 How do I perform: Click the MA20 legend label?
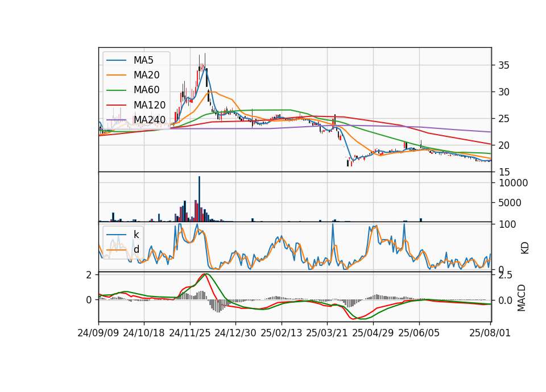point(146,75)
